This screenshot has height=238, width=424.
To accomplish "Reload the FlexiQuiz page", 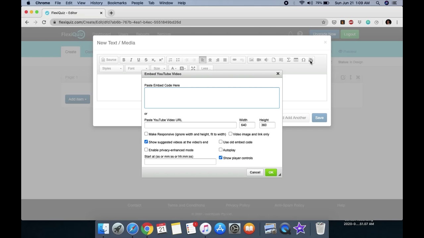I will (44, 22).
